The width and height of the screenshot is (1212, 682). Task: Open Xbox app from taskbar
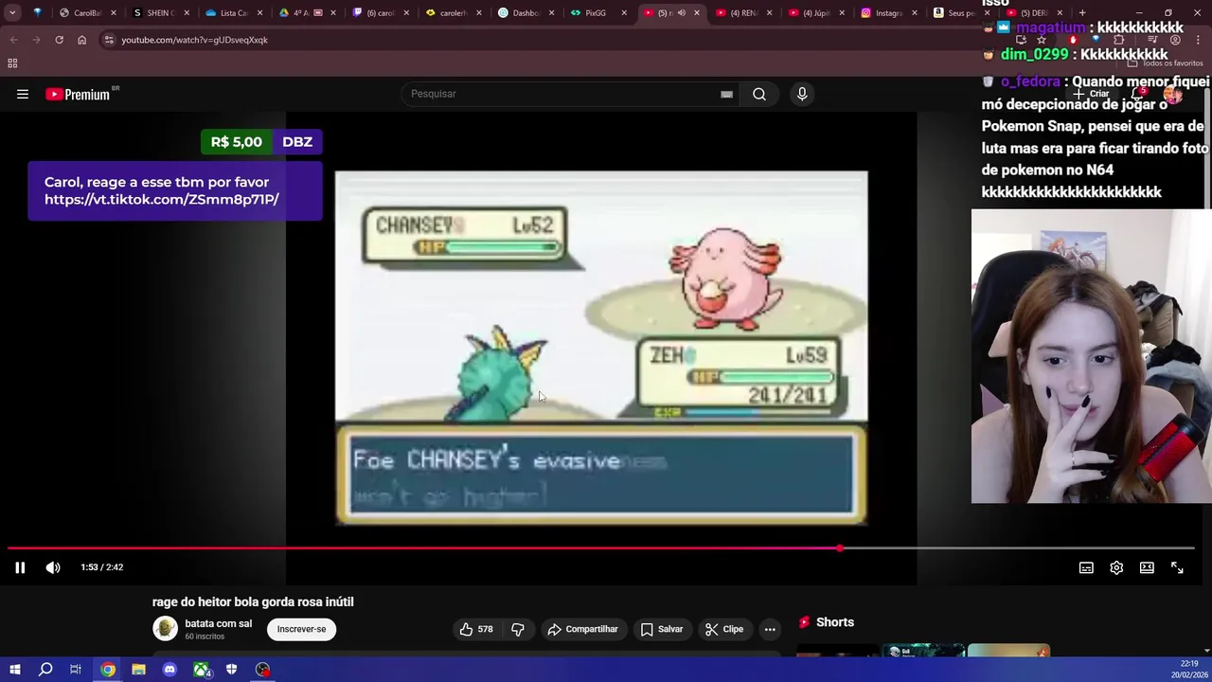tap(201, 670)
